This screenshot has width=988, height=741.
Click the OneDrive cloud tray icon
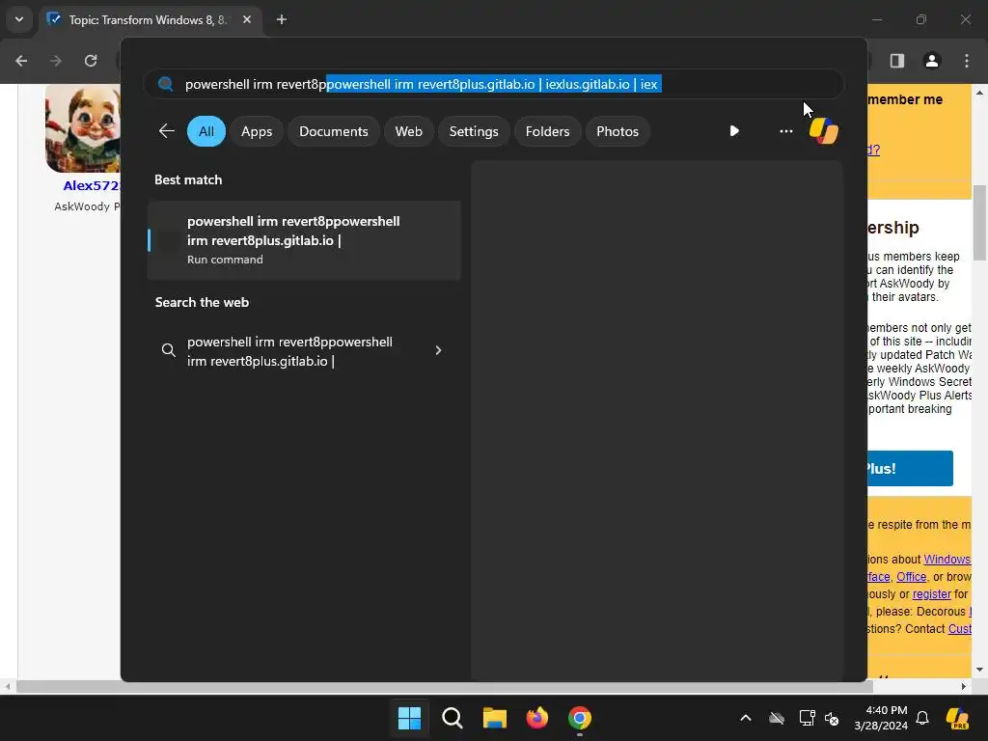[777, 718]
